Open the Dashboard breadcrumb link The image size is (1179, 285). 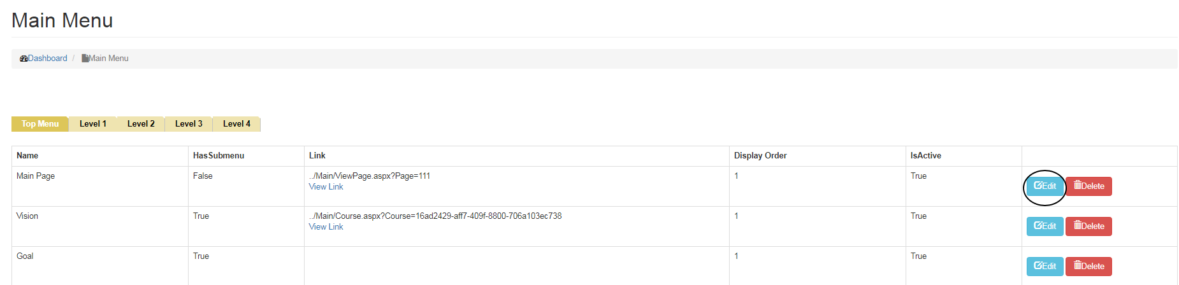coord(47,59)
